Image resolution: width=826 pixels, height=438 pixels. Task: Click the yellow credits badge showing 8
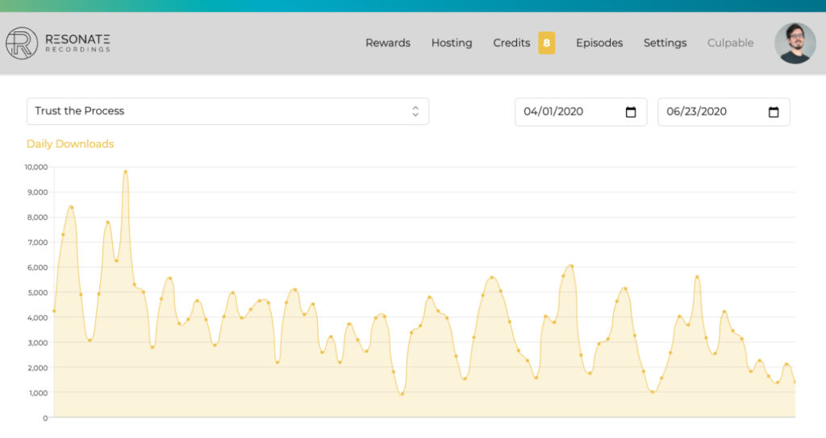546,43
